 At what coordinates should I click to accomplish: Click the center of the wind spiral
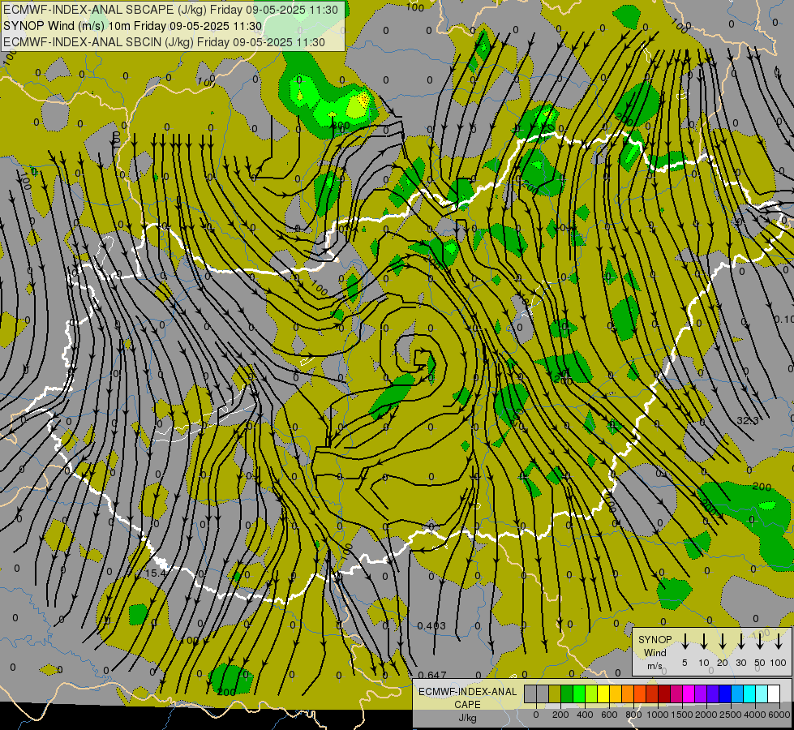point(420,357)
